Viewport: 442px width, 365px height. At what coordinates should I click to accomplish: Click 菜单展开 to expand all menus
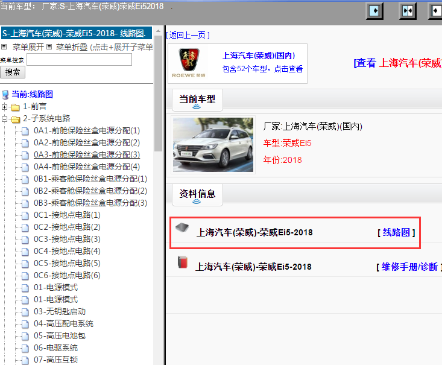[28, 47]
